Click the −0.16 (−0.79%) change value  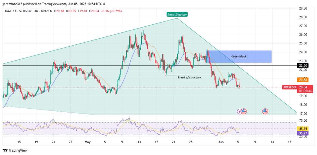point(111,11)
